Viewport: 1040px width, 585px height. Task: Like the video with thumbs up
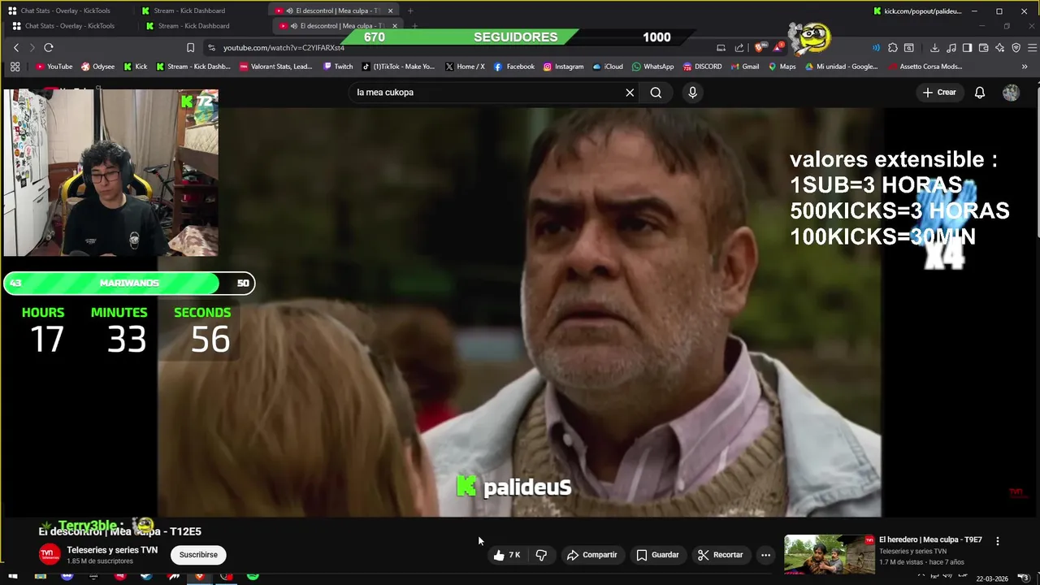click(x=506, y=555)
